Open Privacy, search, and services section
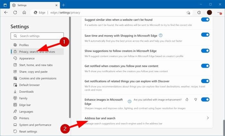The height and width of the screenshot is (136, 225). pos(37,52)
